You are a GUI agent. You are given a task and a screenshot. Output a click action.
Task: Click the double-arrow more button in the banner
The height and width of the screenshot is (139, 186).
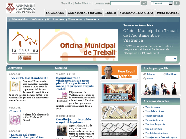171,59
